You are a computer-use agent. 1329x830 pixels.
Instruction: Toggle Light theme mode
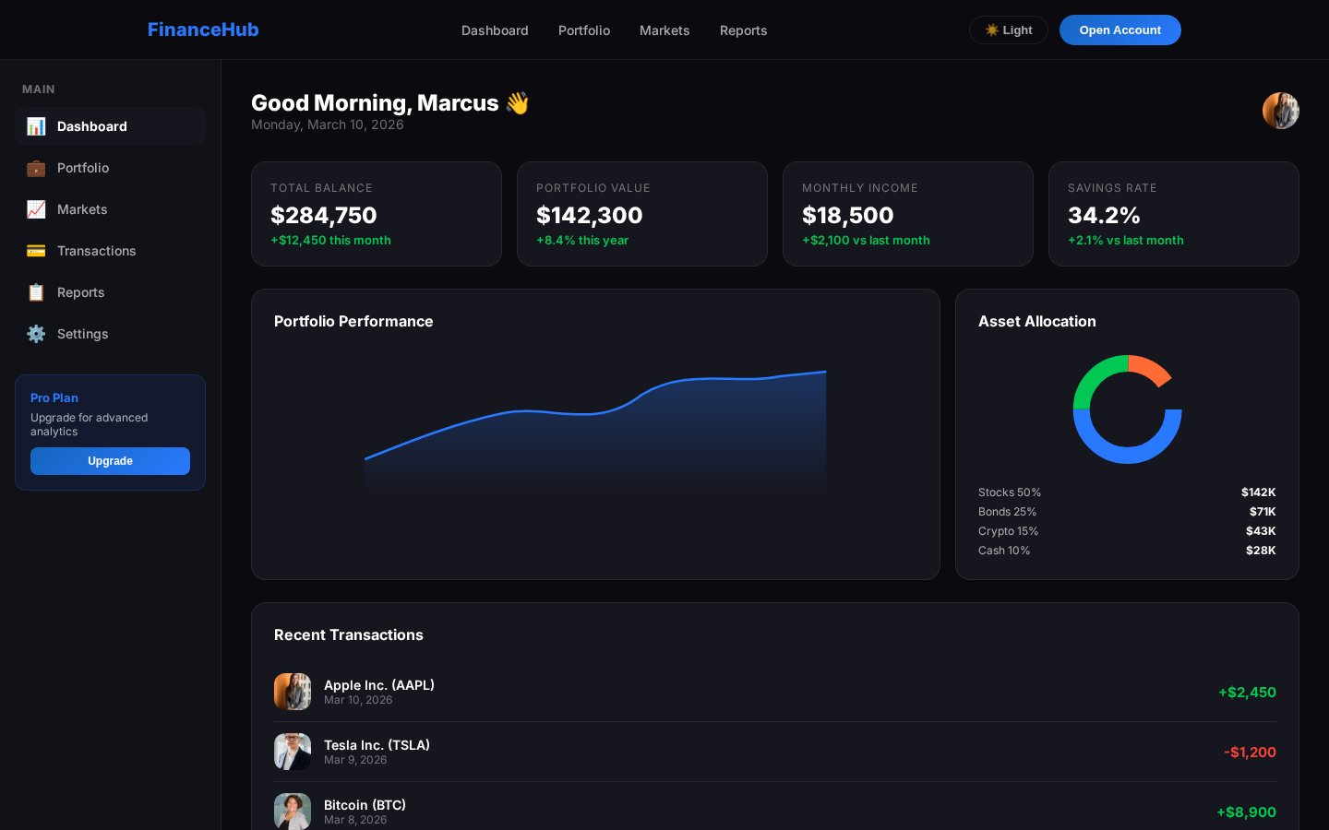[x=1009, y=30]
